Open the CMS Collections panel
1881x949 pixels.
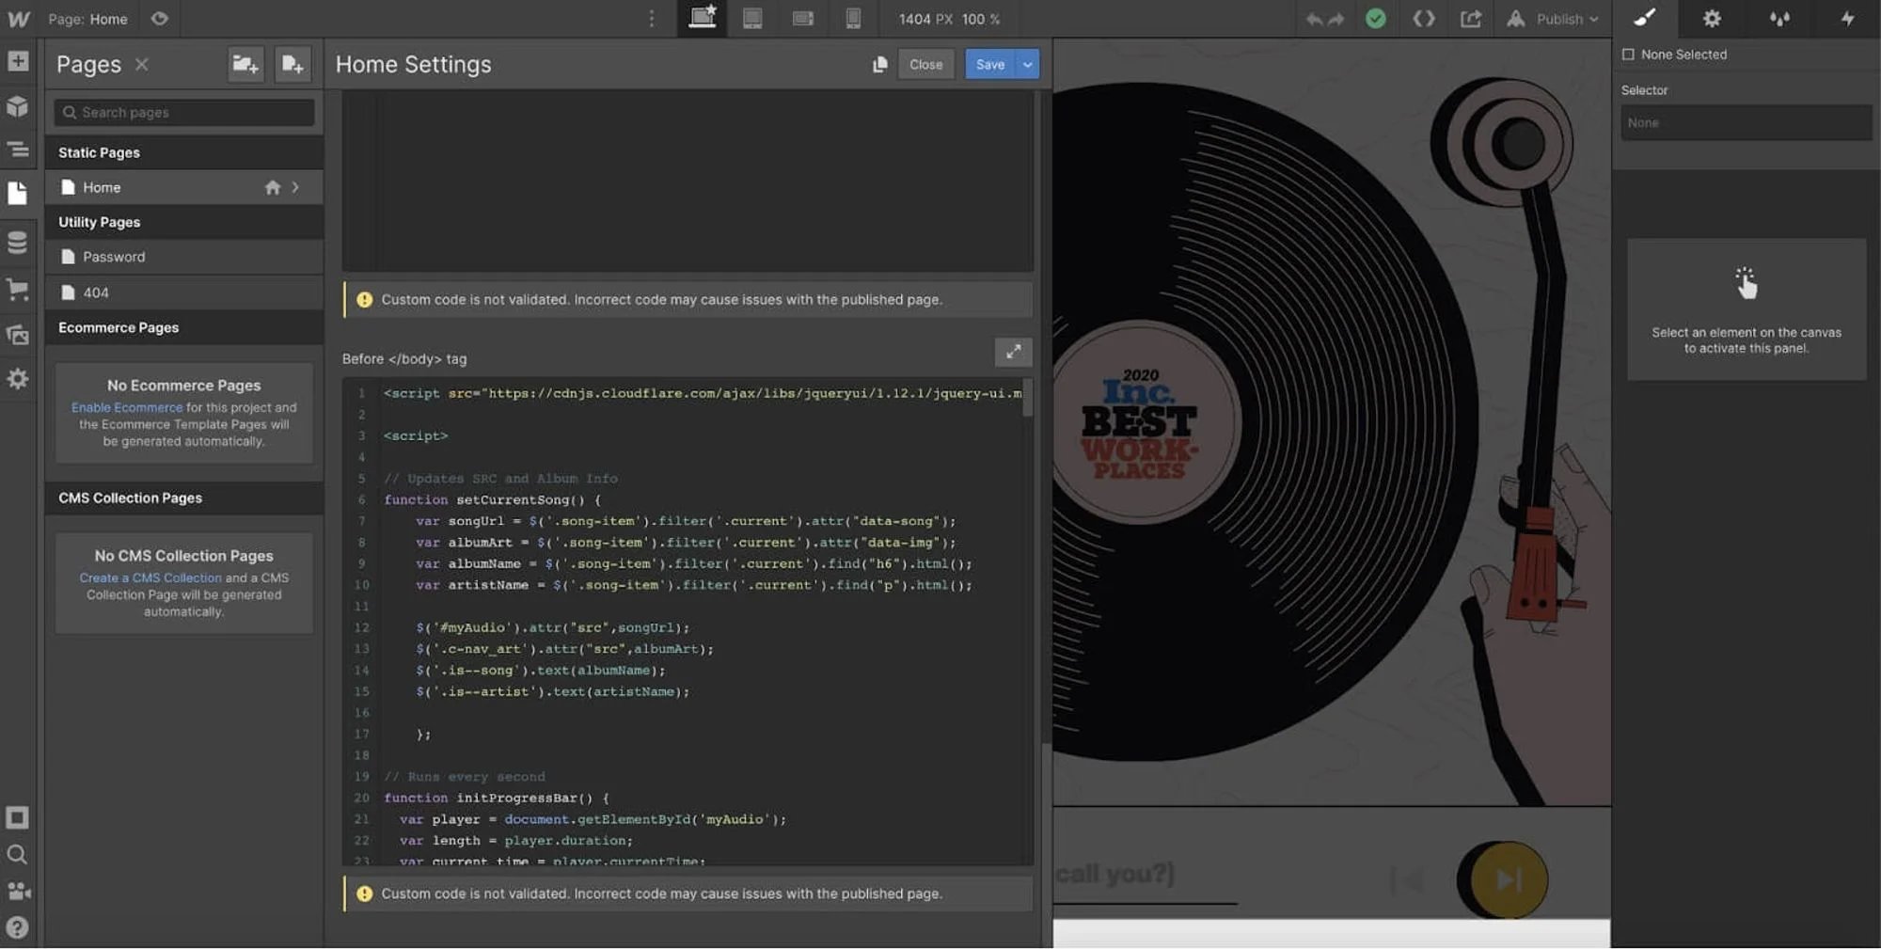click(x=19, y=242)
